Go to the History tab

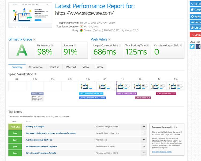coord(99,67)
